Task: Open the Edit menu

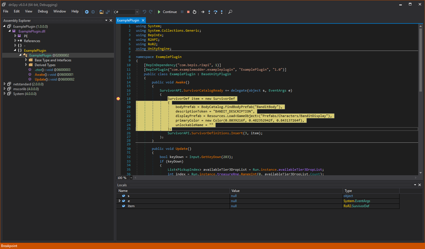Action: [x=17, y=11]
